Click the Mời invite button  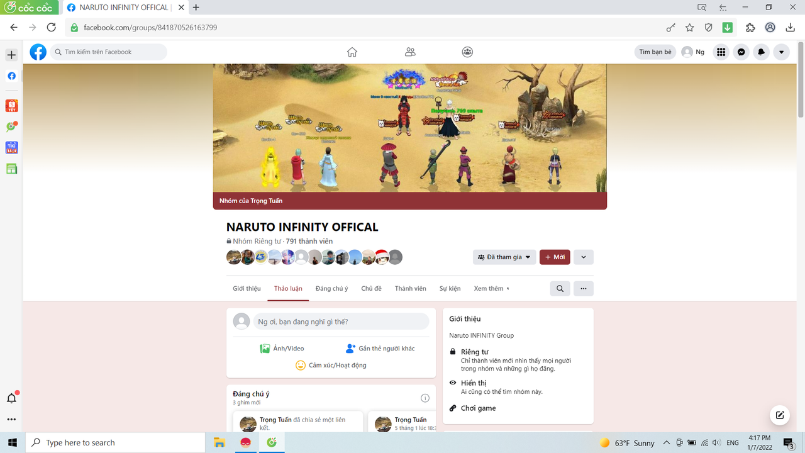coord(555,257)
